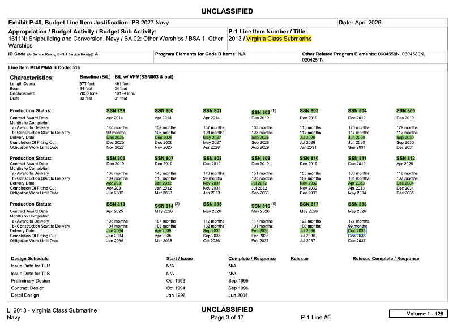Click highlighted 'Nov 2031' delivery date
The image size is (453, 329).
coord(211,183)
